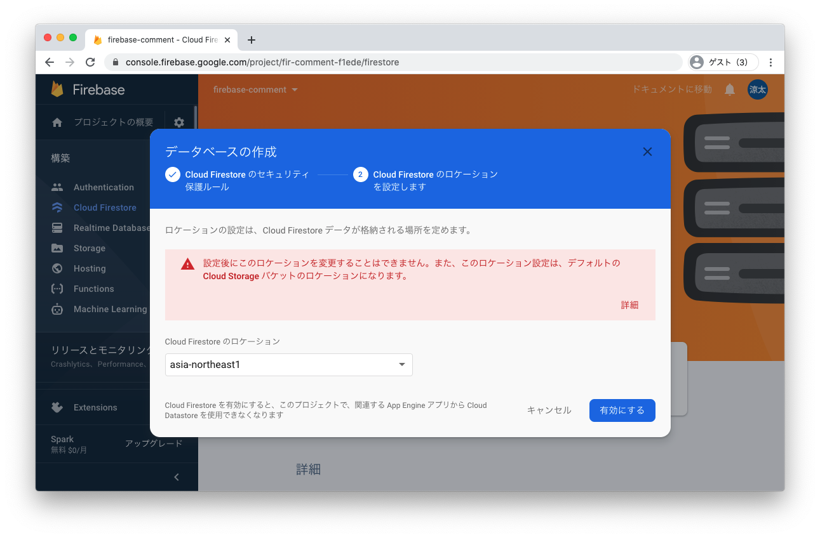Click the Functions brackets icon
The width and height of the screenshot is (820, 538).
pyautogui.click(x=57, y=289)
